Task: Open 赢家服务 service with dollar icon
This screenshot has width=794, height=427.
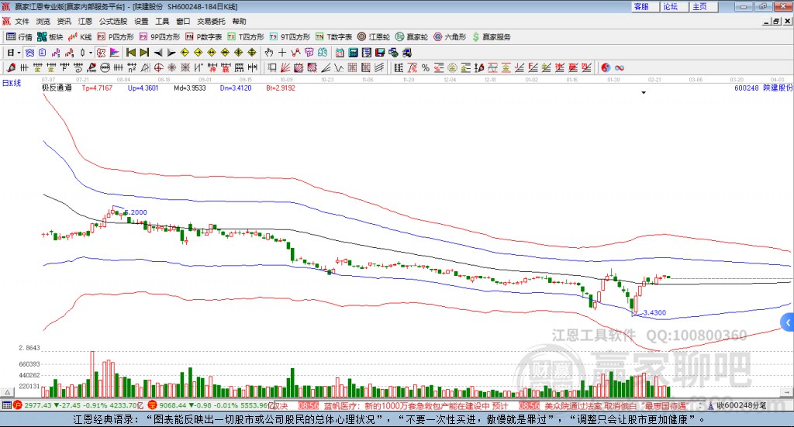Action: [492, 37]
